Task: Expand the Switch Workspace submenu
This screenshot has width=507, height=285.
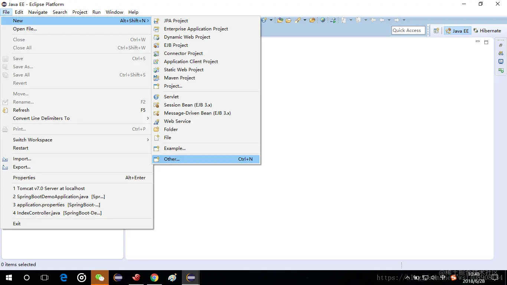Action: tap(76, 140)
